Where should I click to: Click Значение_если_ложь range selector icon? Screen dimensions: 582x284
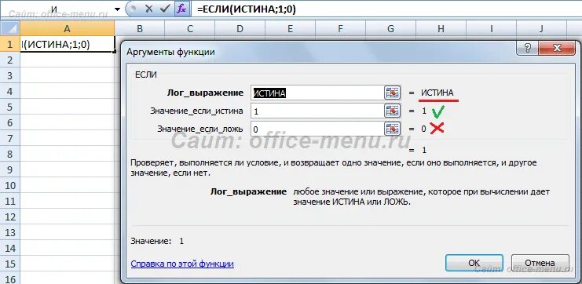pyautogui.click(x=392, y=129)
